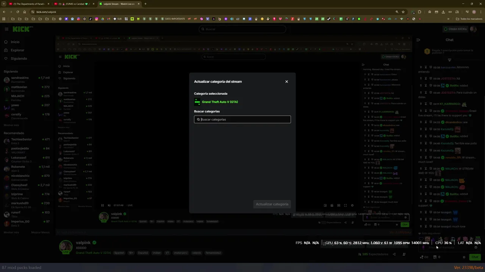Screen dimensions: 485x272
Task: Reload the current page
Action: pos(17,12)
